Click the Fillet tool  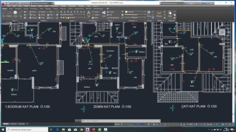coord(50,15)
